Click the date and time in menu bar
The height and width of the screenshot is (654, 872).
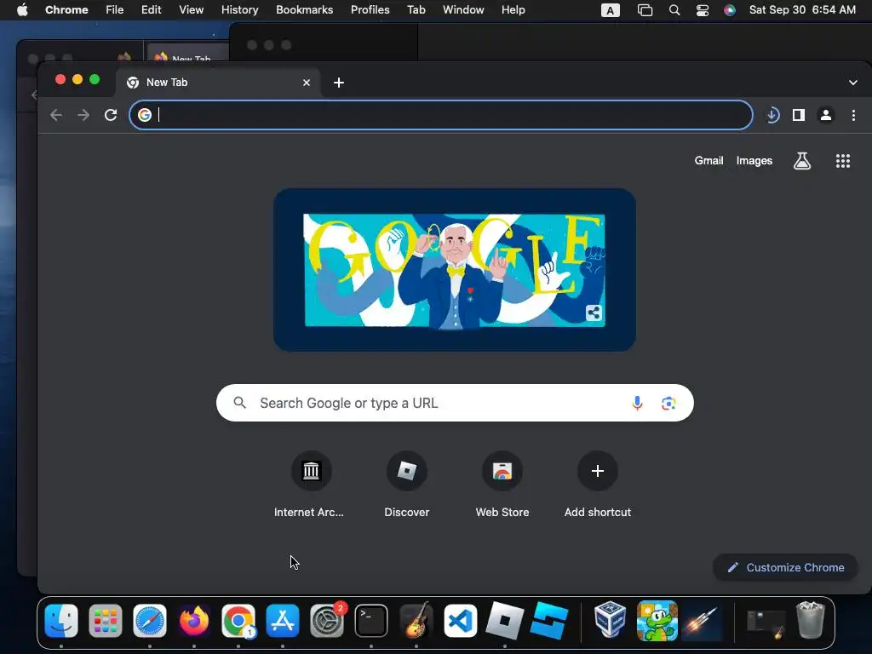click(802, 9)
